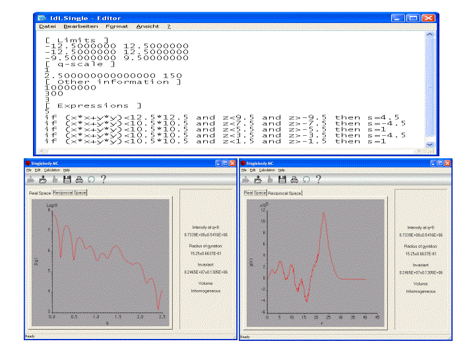Image resolution: width=475 pixels, height=356 pixels.
Task: Open Calculation menu in right Singlebody MC window
Action: (267, 170)
